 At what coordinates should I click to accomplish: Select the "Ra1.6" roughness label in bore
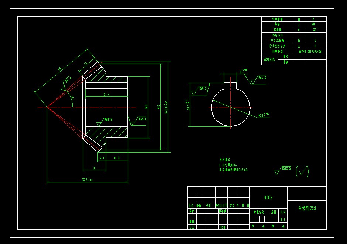(108, 119)
